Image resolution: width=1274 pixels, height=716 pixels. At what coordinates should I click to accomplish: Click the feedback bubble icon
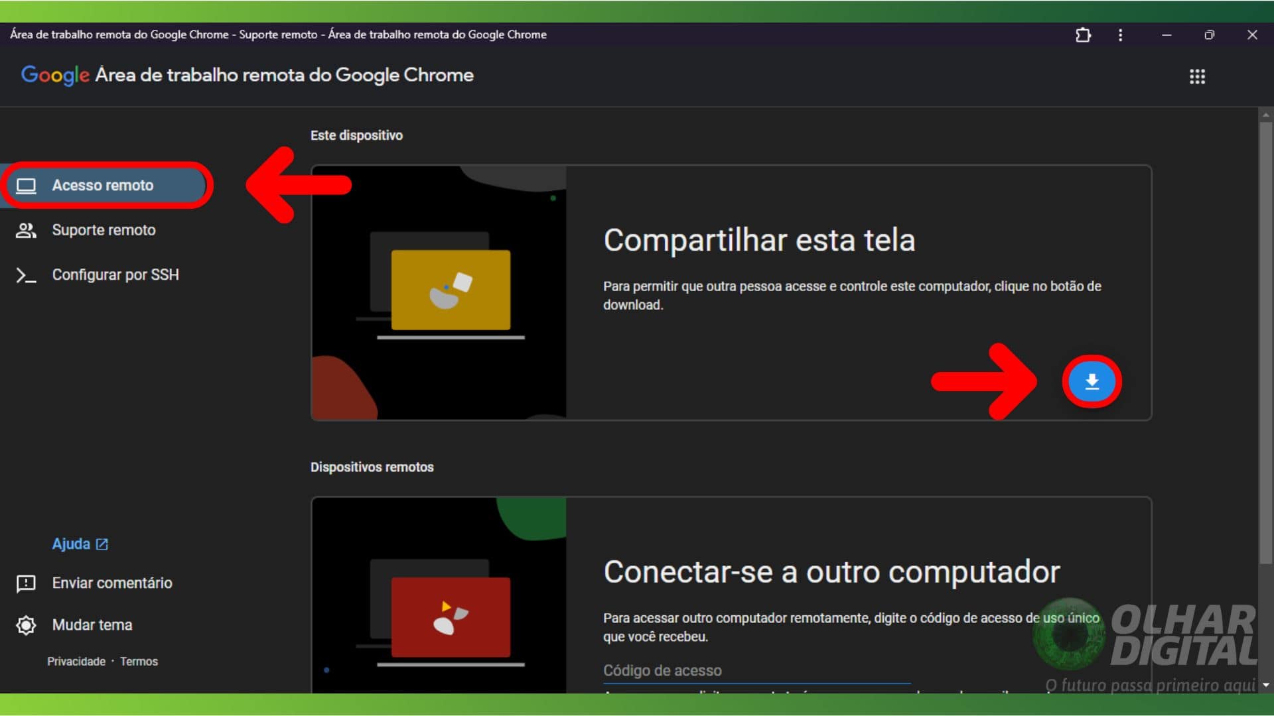26,583
